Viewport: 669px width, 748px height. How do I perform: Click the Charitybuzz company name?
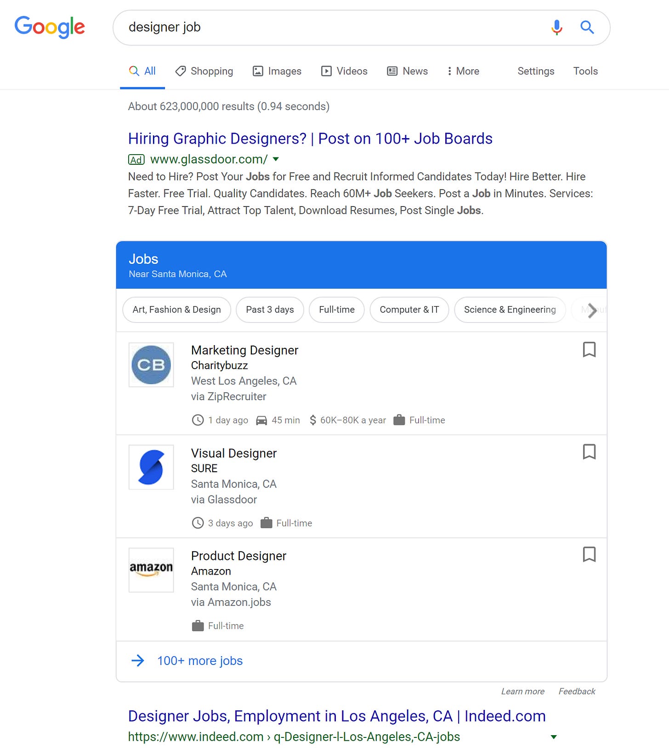[x=219, y=366]
